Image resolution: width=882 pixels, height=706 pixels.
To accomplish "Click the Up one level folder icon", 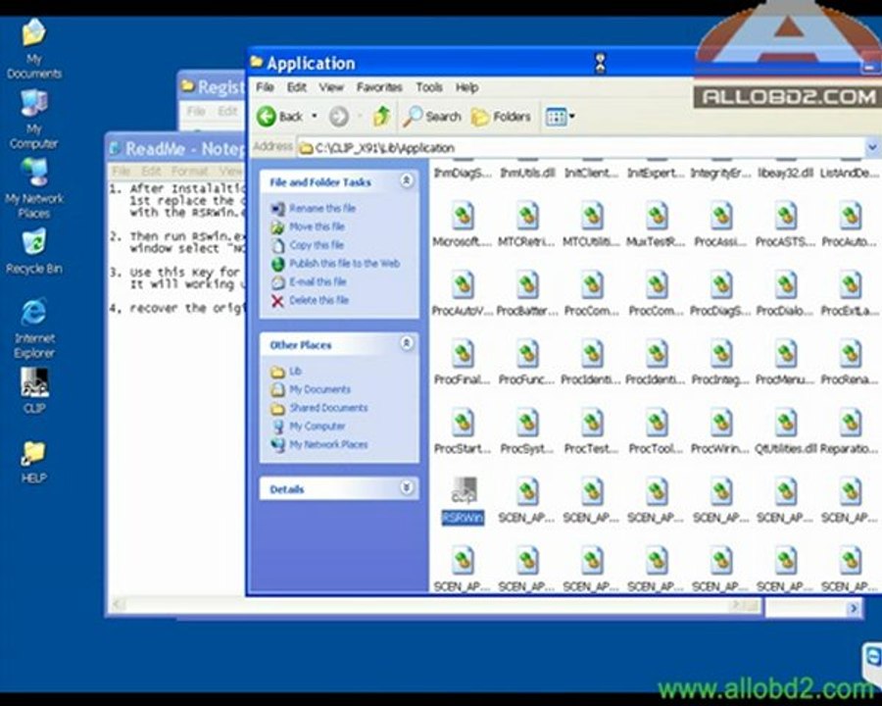I will pyautogui.click(x=381, y=117).
